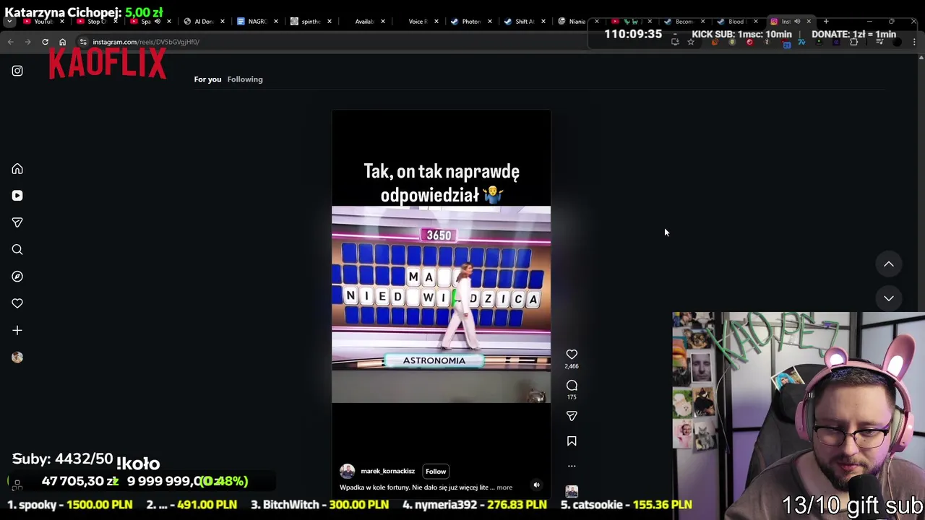This screenshot has height=520, width=925.
Task: View site information icon in address bar
Action: click(83, 42)
